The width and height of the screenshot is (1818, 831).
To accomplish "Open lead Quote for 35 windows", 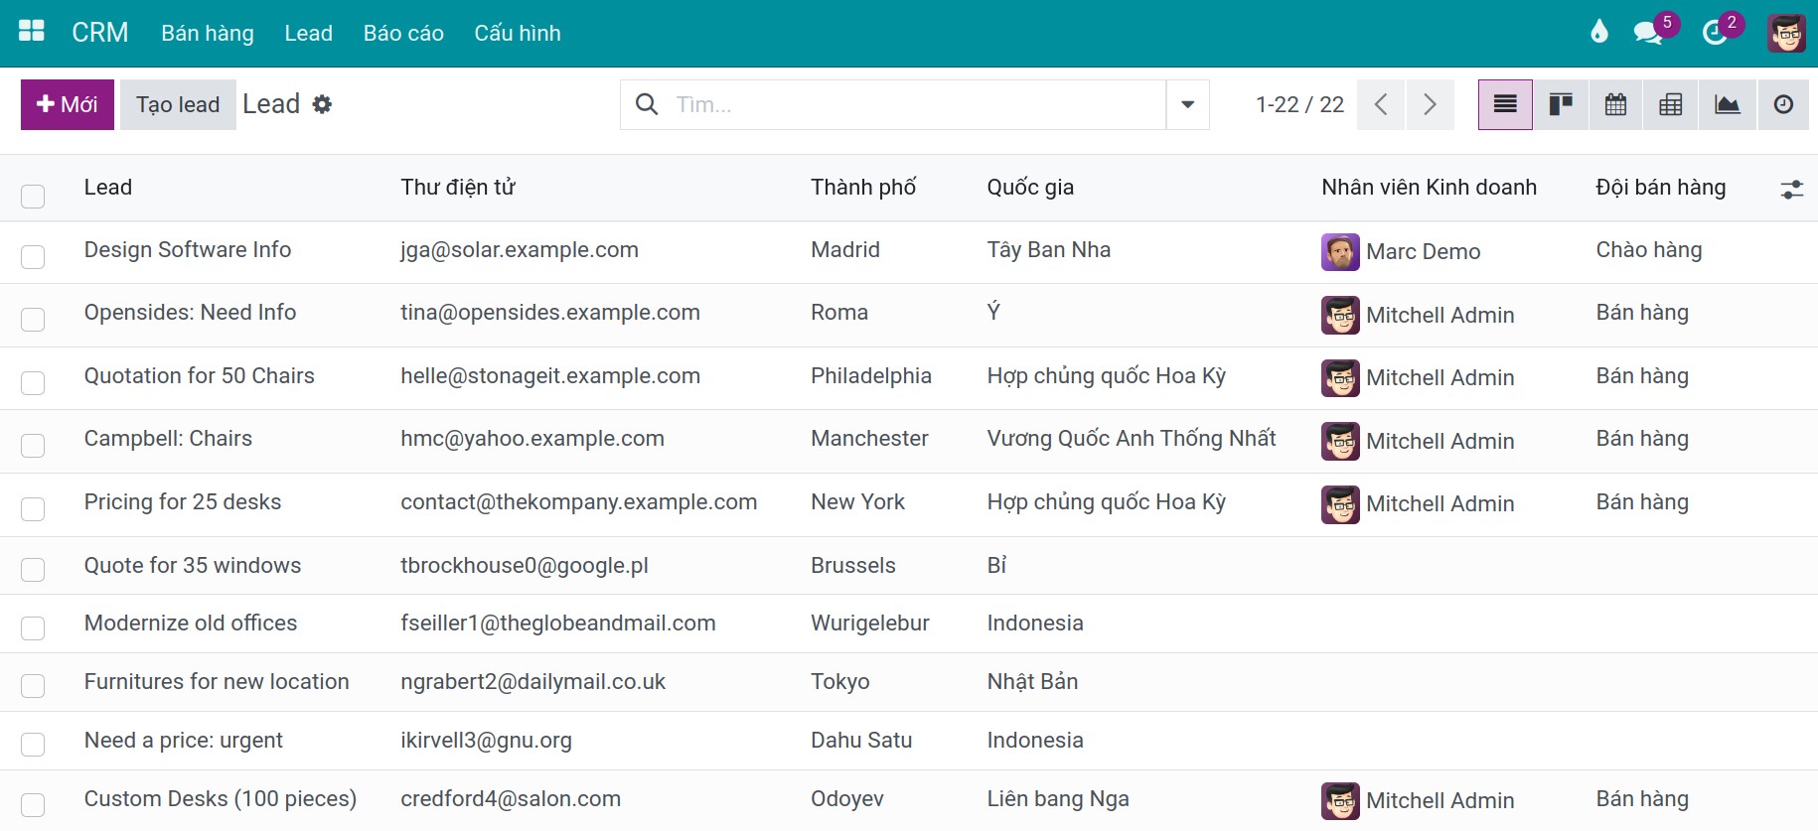I will 193,565.
